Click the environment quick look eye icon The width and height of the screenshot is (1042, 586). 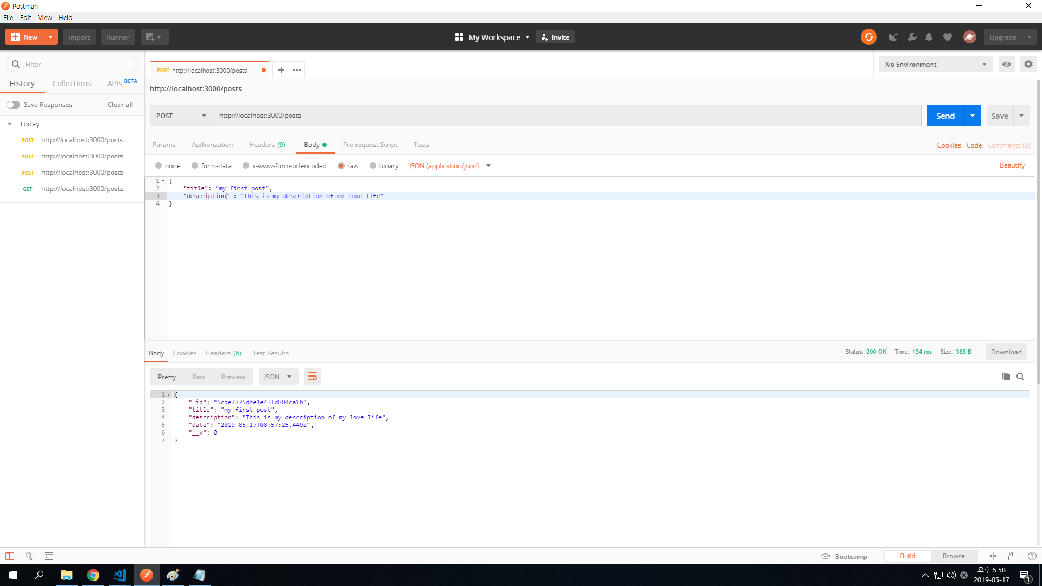point(1007,64)
